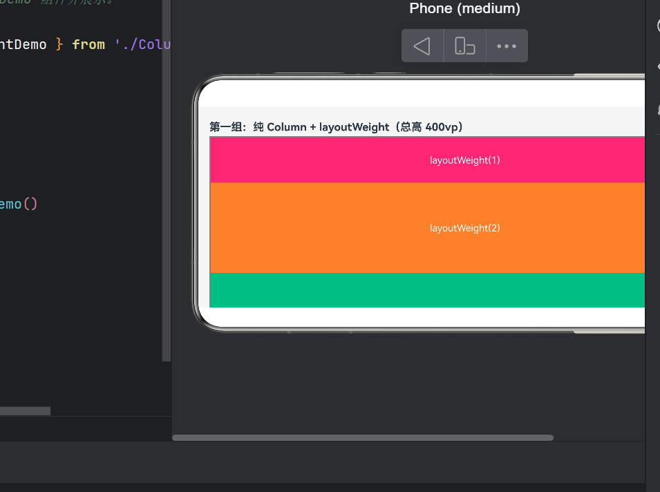Open the three-dots more options menu
660x492 pixels.
pyautogui.click(x=507, y=46)
